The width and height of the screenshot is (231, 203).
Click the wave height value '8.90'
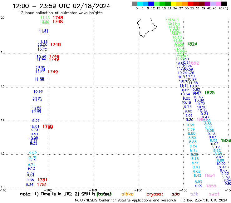pos(198,182)
